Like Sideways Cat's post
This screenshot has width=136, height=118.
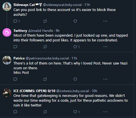[x=75, y=21]
